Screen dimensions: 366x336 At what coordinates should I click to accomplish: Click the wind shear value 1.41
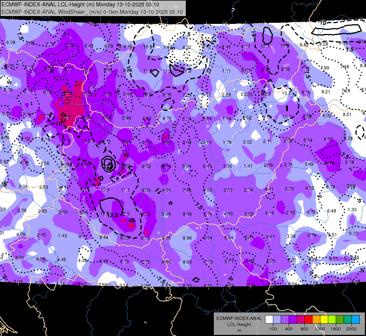[x=248, y=166]
